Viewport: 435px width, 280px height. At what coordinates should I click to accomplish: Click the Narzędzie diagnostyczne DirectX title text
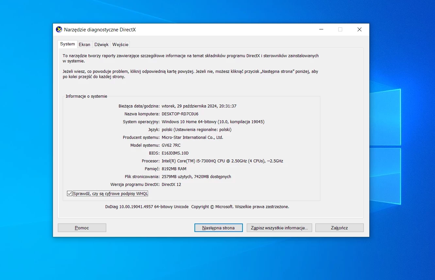(100, 30)
